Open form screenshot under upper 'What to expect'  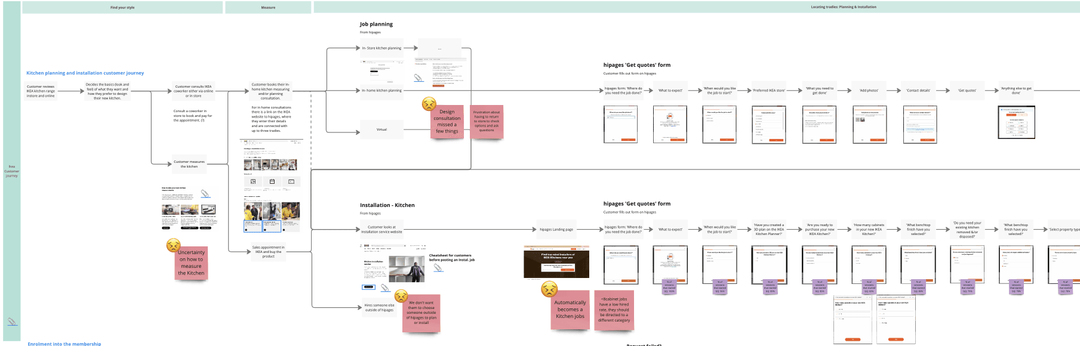tap(670, 124)
